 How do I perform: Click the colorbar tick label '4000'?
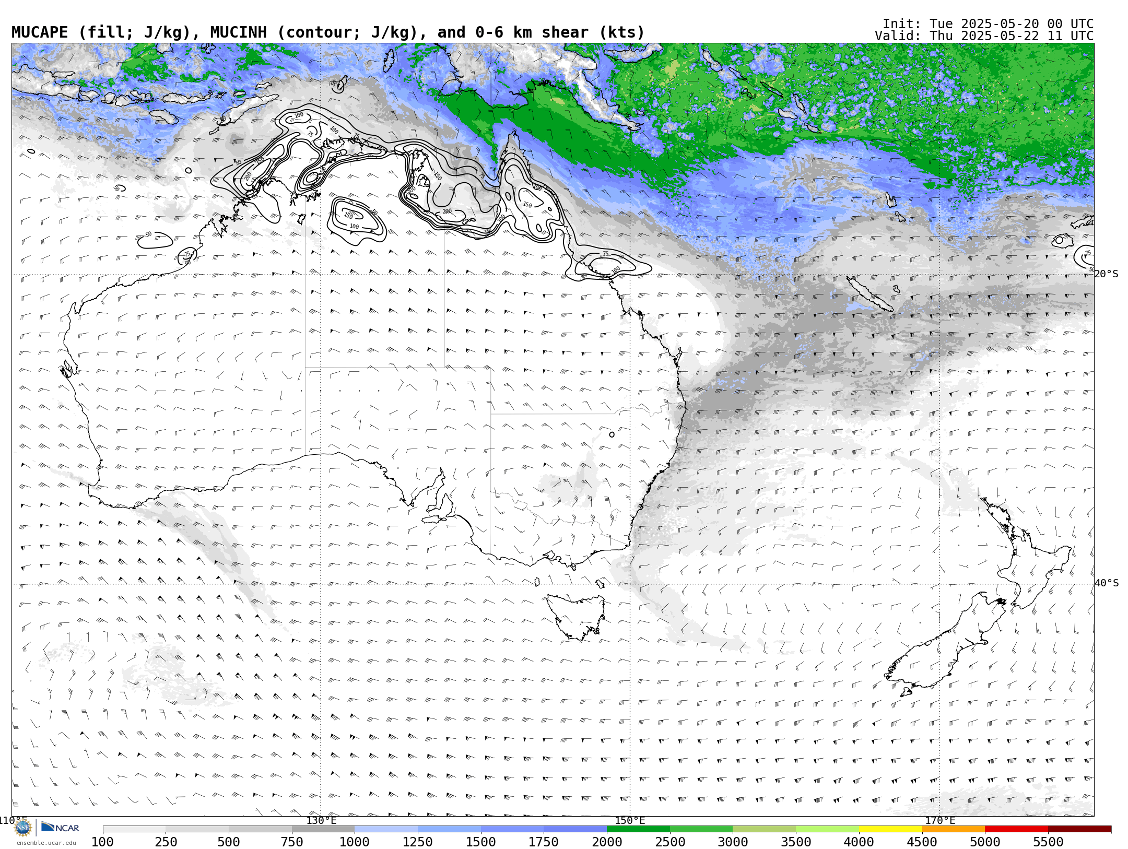pos(859,842)
